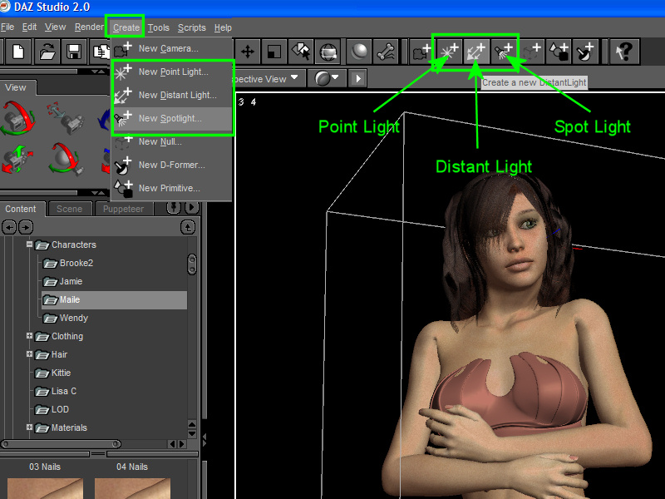Screen dimensions: 665x499
Task: Go up one folder level in Content
Action: coord(188,227)
